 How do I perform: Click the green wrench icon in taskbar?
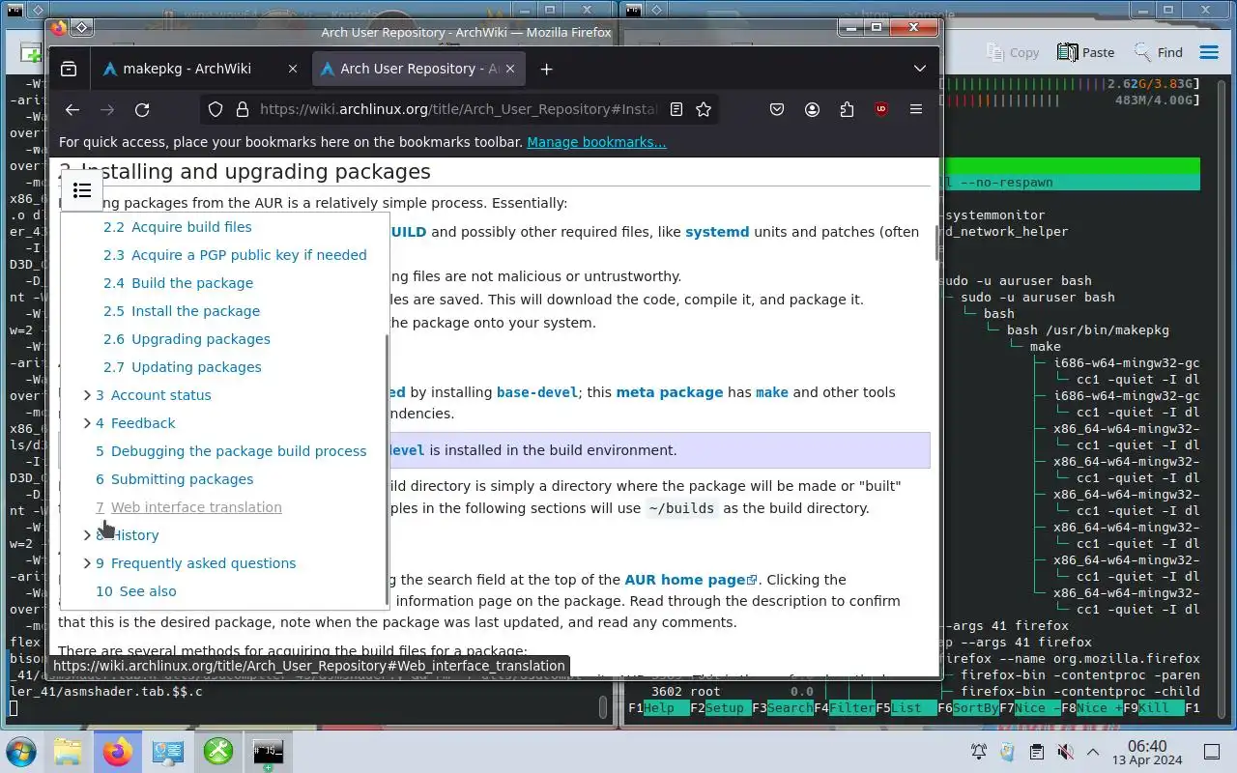click(218, 752)
